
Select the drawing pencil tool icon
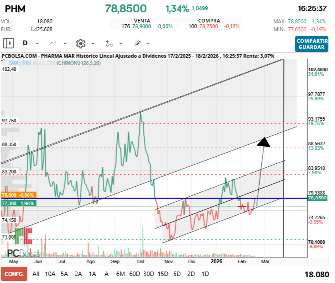(x=137, y=43)
